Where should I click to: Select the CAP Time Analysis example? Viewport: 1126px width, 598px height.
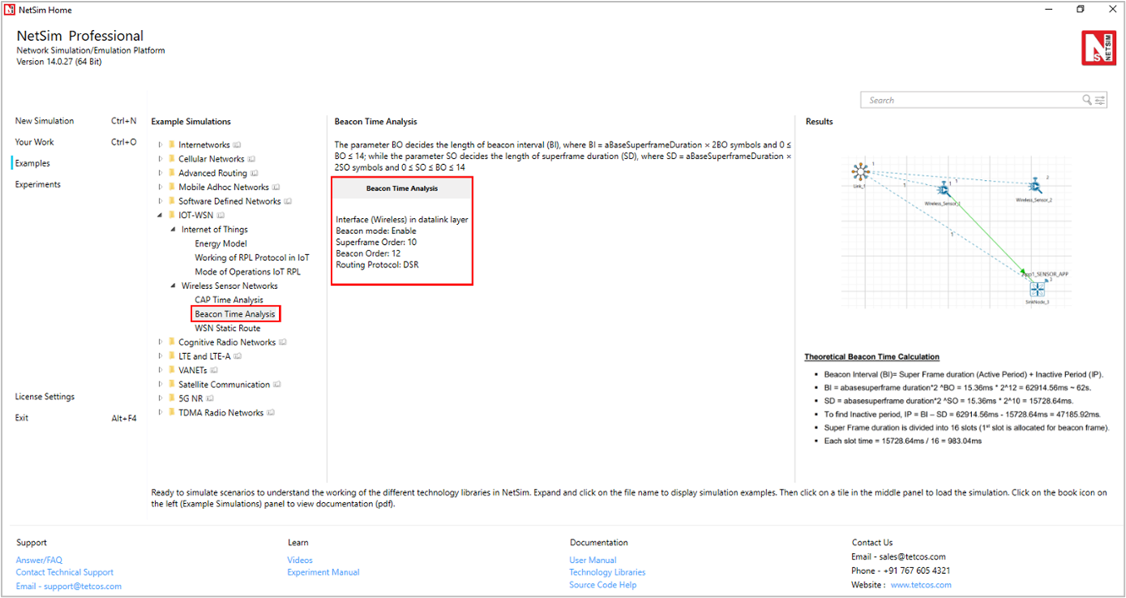tap(228, 300)
